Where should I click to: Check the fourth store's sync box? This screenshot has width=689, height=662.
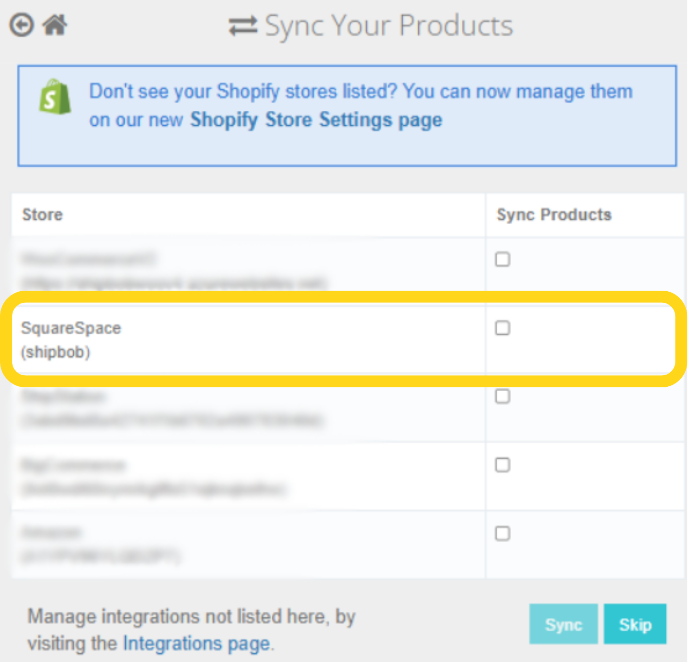502,465
